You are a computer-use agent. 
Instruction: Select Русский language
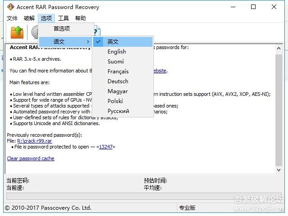(123, 111)
